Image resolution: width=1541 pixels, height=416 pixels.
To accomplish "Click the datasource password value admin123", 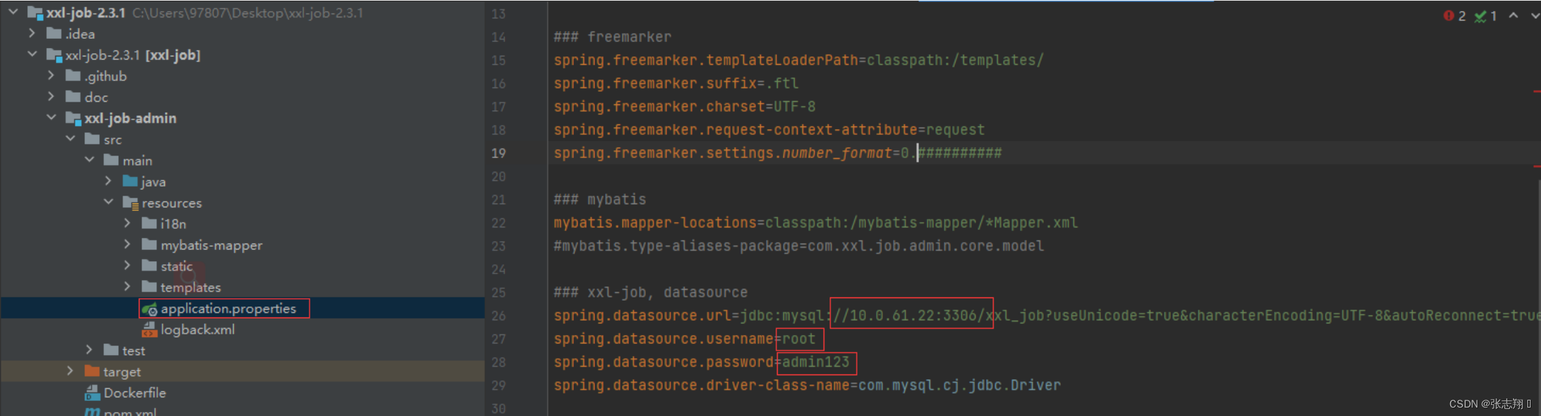I will [x=816, y=362].
